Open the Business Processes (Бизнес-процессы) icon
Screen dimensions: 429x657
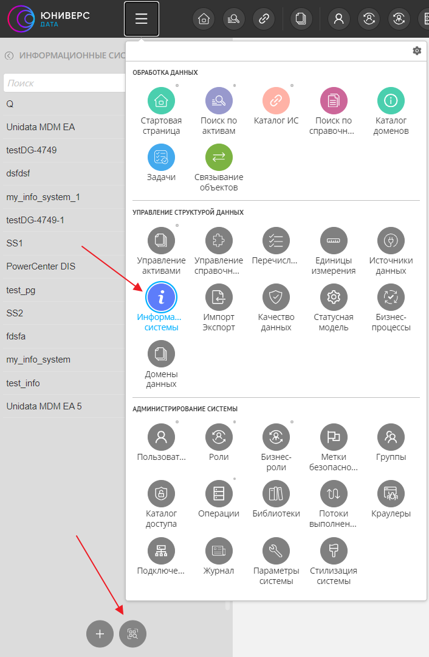point(391,297)
